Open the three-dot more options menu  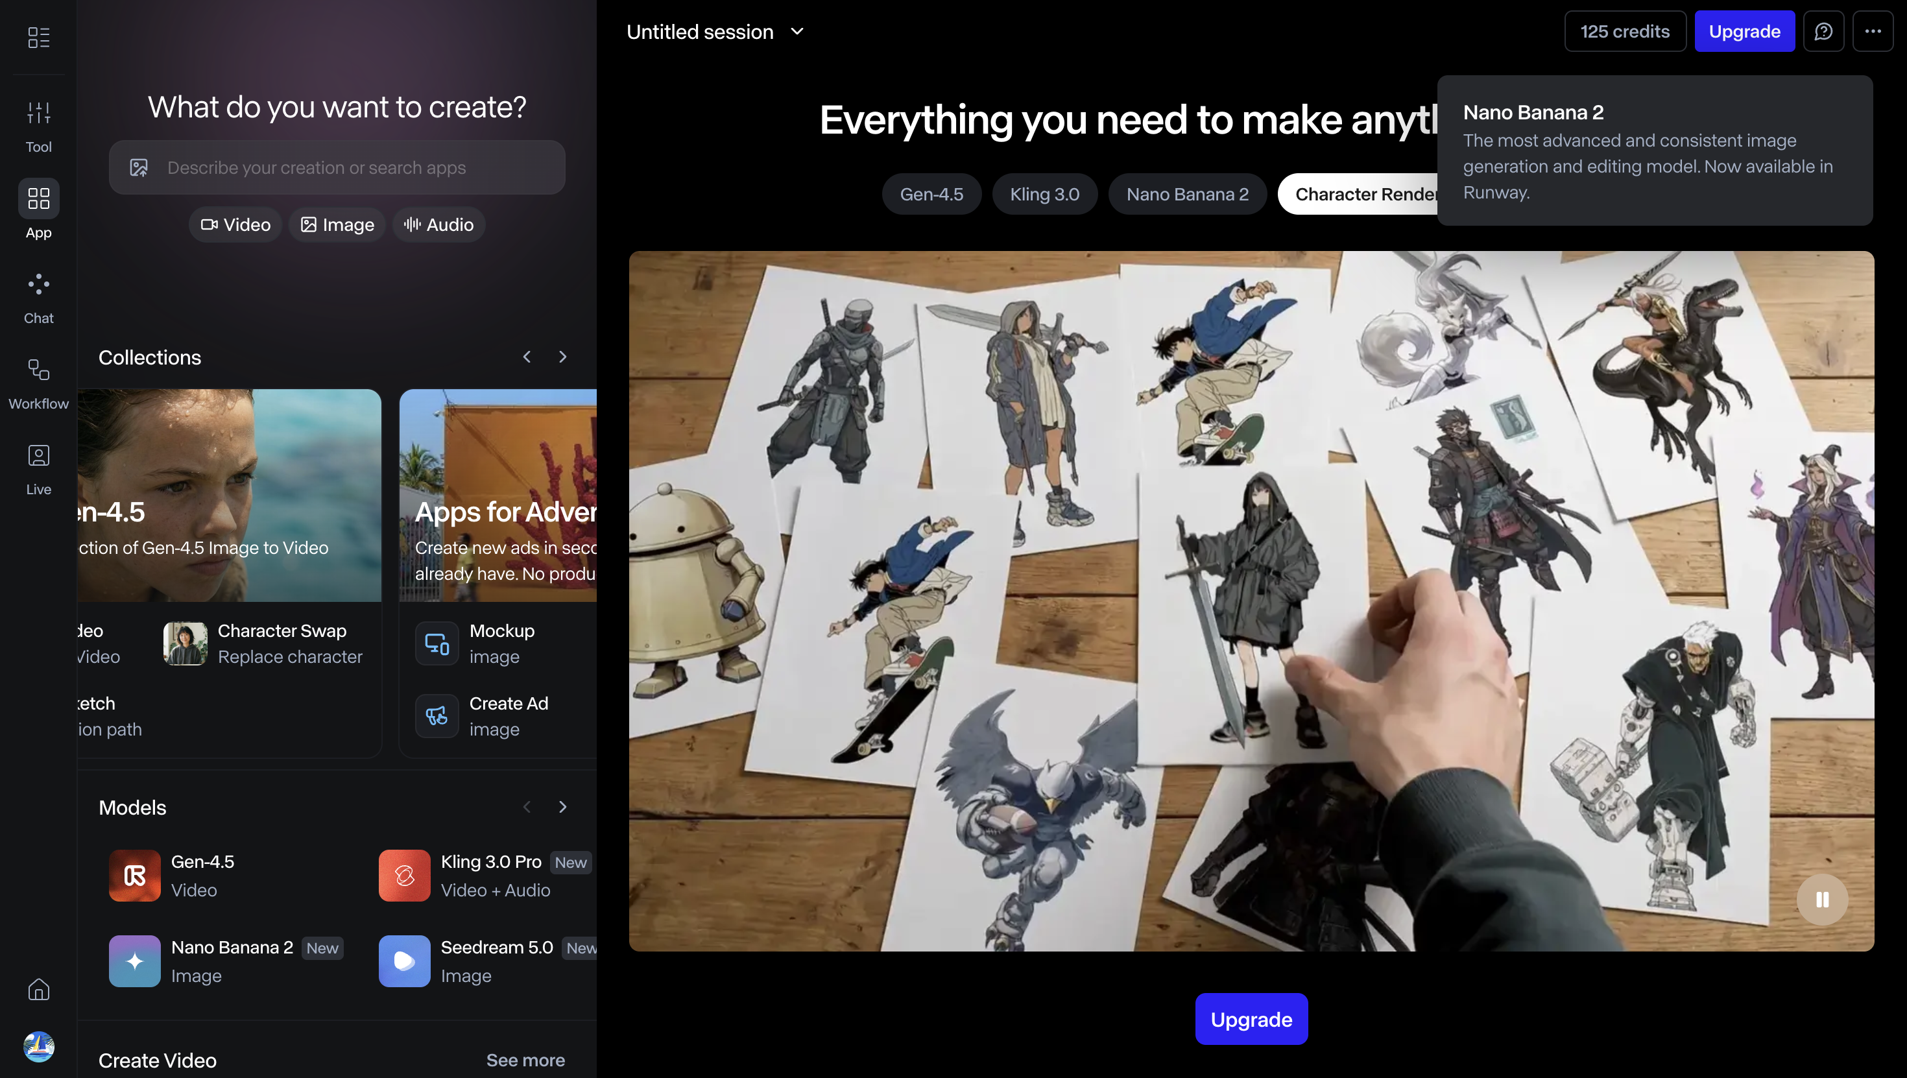click(x=1872, y=31)
